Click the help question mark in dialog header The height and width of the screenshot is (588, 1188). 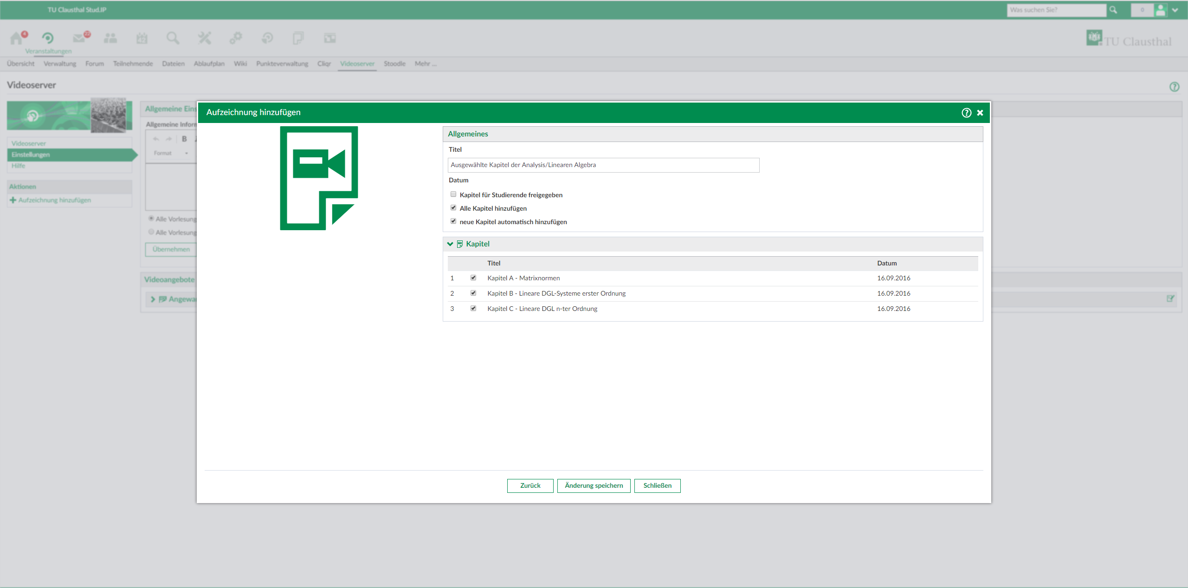pyautogui.click(x=966, y=113)
